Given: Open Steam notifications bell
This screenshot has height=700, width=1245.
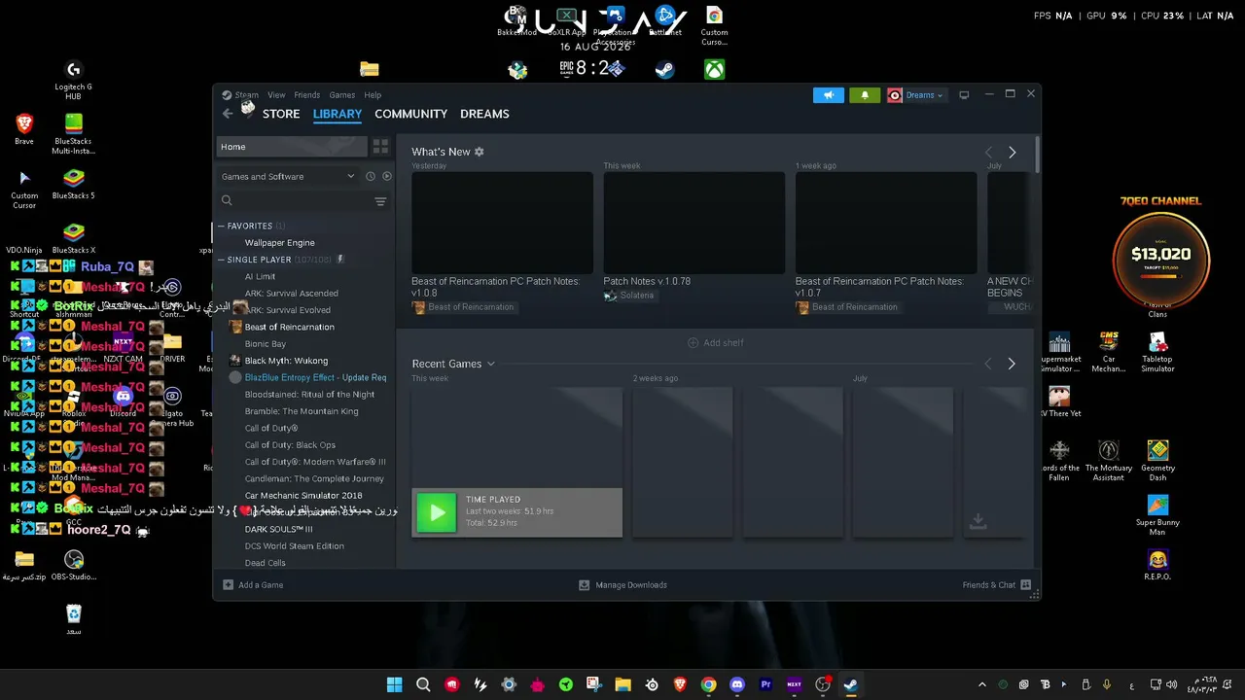Looking at the screenshot, I should click(865, 95).
